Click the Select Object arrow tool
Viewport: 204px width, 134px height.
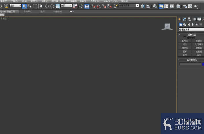24,6
